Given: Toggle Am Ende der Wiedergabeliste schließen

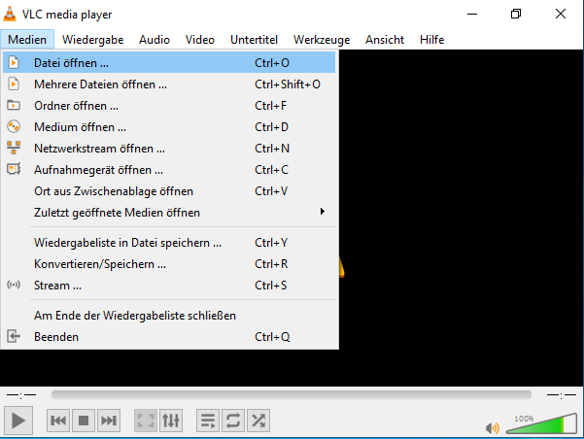Looking at the screenshot, I should [x=169, y=316].
